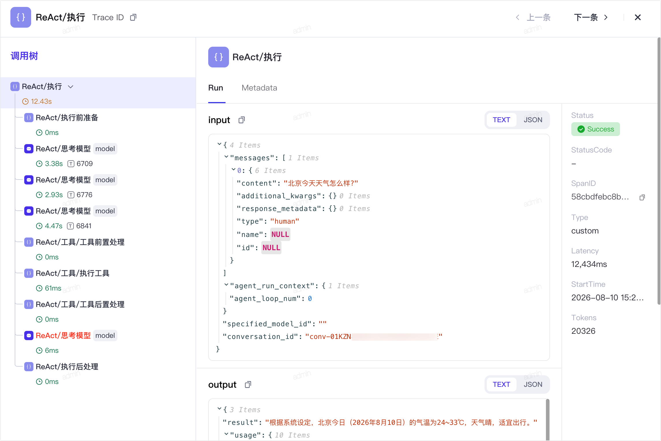Collapse the output "usage" object

point(226,434)
